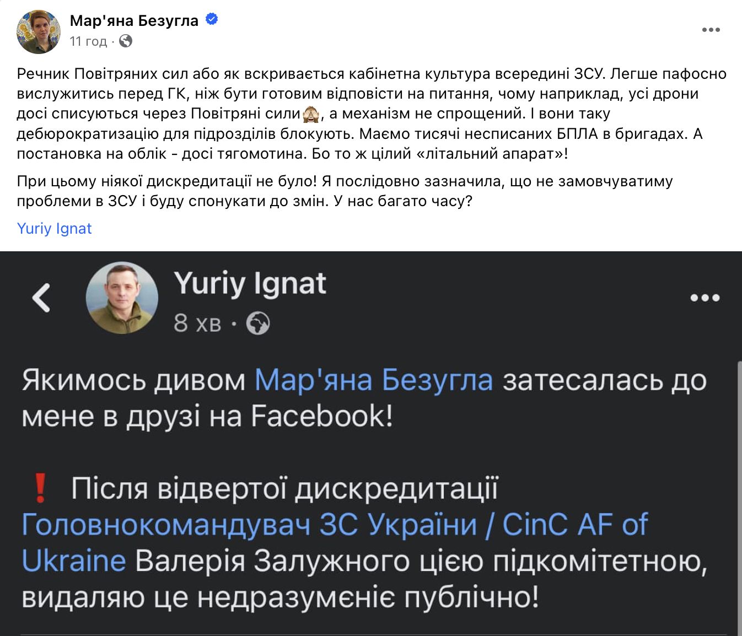Click the red exclamation mark emoji
This screenshot has height=636, width=742.
point(40,488)
